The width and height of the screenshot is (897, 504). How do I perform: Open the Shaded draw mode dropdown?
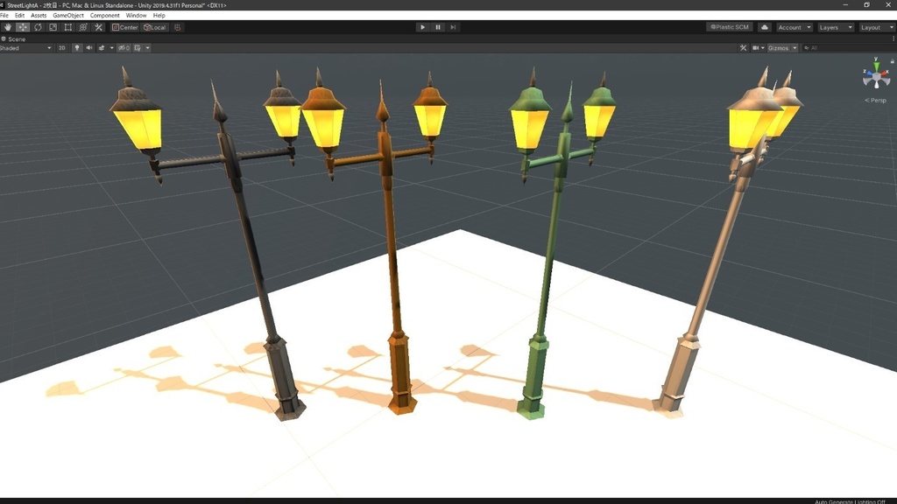tap(26, 48)
